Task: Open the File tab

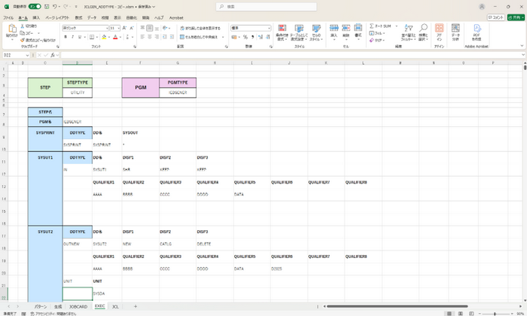Action: [8, 18]
